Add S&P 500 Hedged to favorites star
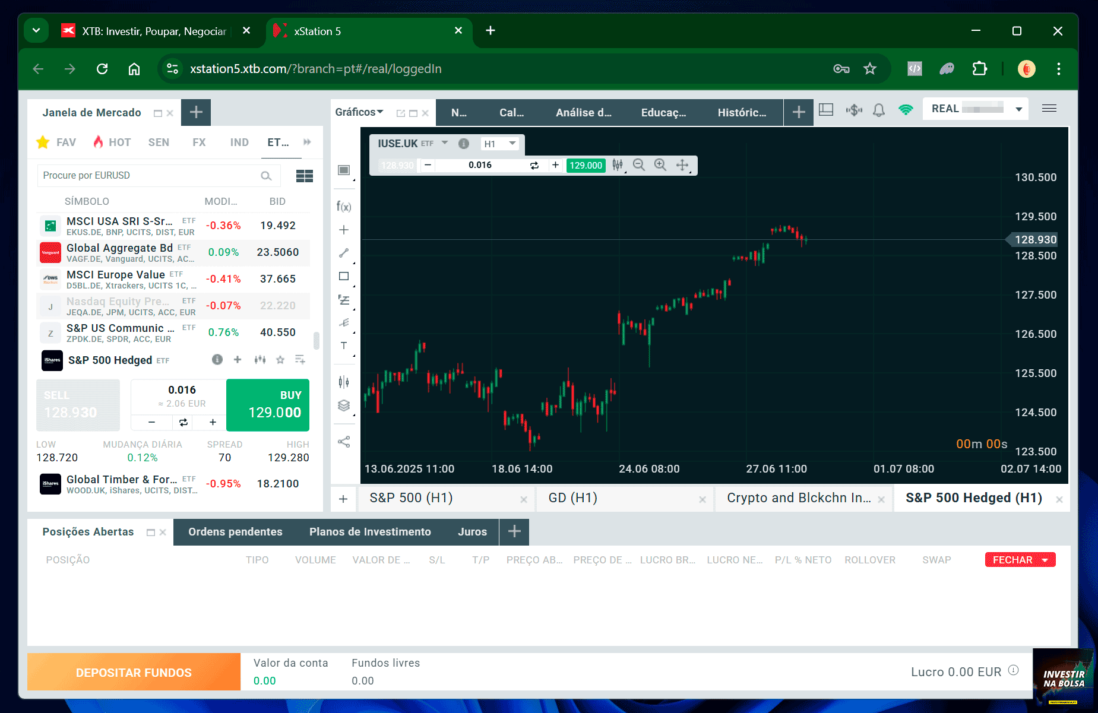Image resolution: width=1098 pixels, height=713 pixels. click(x=280, y=359)
